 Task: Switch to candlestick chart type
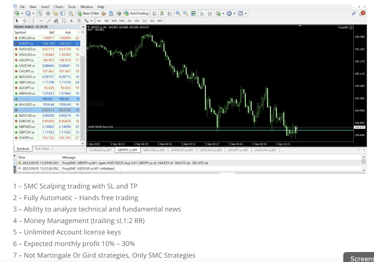[162, 13]
